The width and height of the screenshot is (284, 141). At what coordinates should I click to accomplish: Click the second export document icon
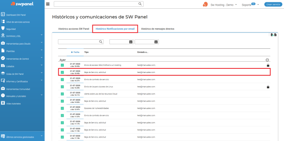[x=275, y=35]
